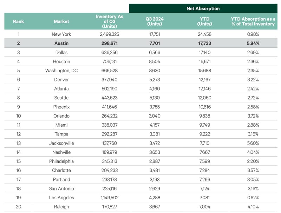Select YTD Absorption as % of Total Inventory header
Viewport: 281px width, 213px height.
(x=253, y=21)
